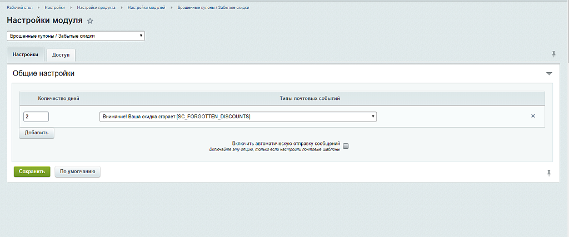This screenshot has width=569, height=237.
Task: Go to Рабочий стол breadcrumb
Action: tap(18, 8)
